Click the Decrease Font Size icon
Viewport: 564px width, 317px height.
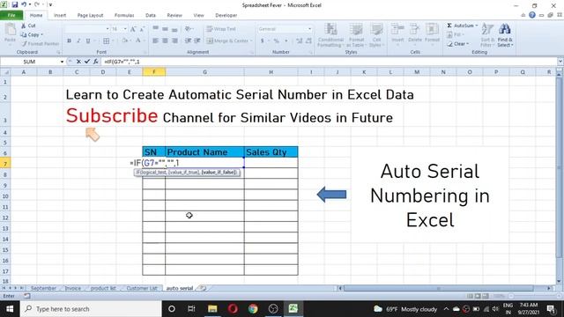pos(142,29)
